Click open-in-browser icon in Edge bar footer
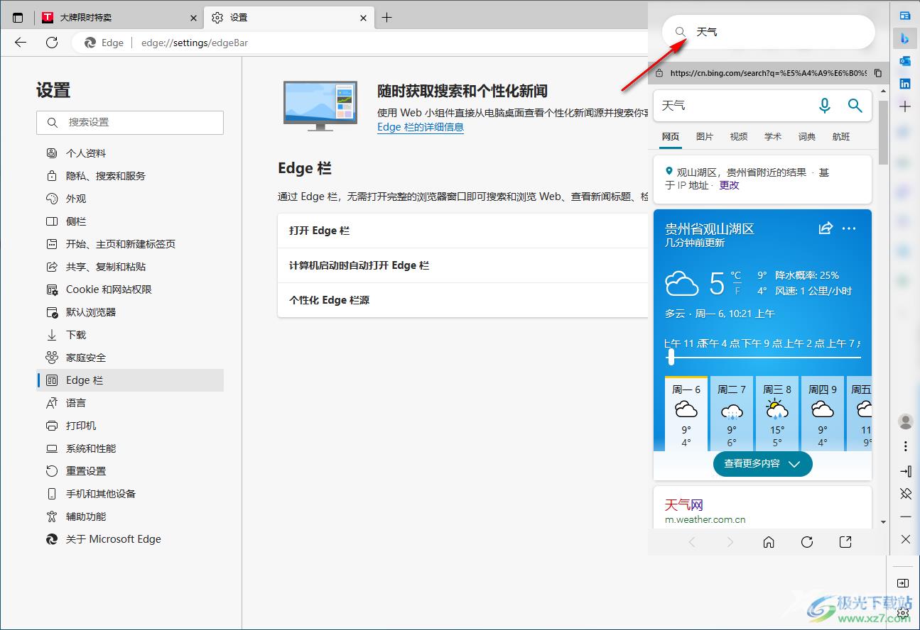The image size is (920, 630). click(x=845, y=542)
